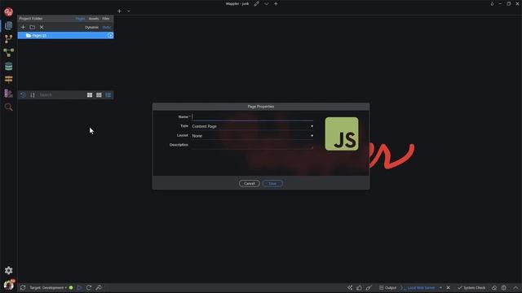
Task: Open the wrench tools icon
Action: (99, 287)
